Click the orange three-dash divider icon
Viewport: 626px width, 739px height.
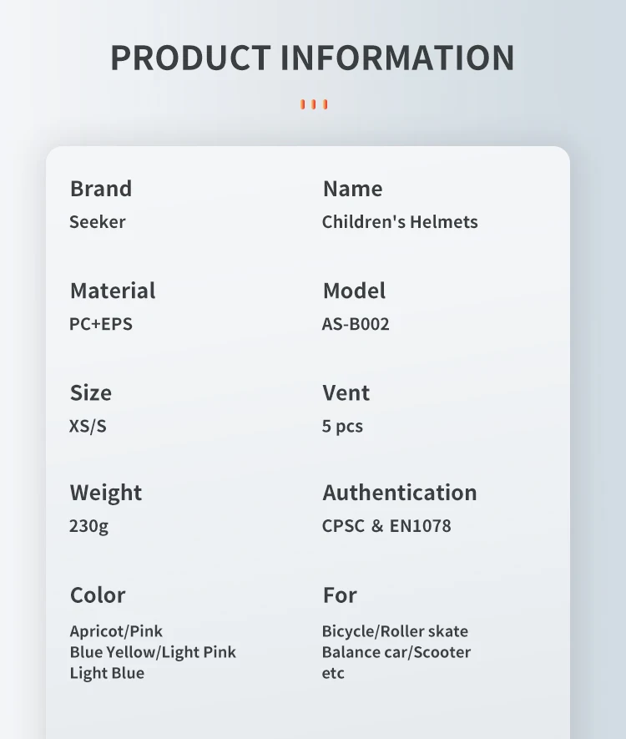click(314, 104)
